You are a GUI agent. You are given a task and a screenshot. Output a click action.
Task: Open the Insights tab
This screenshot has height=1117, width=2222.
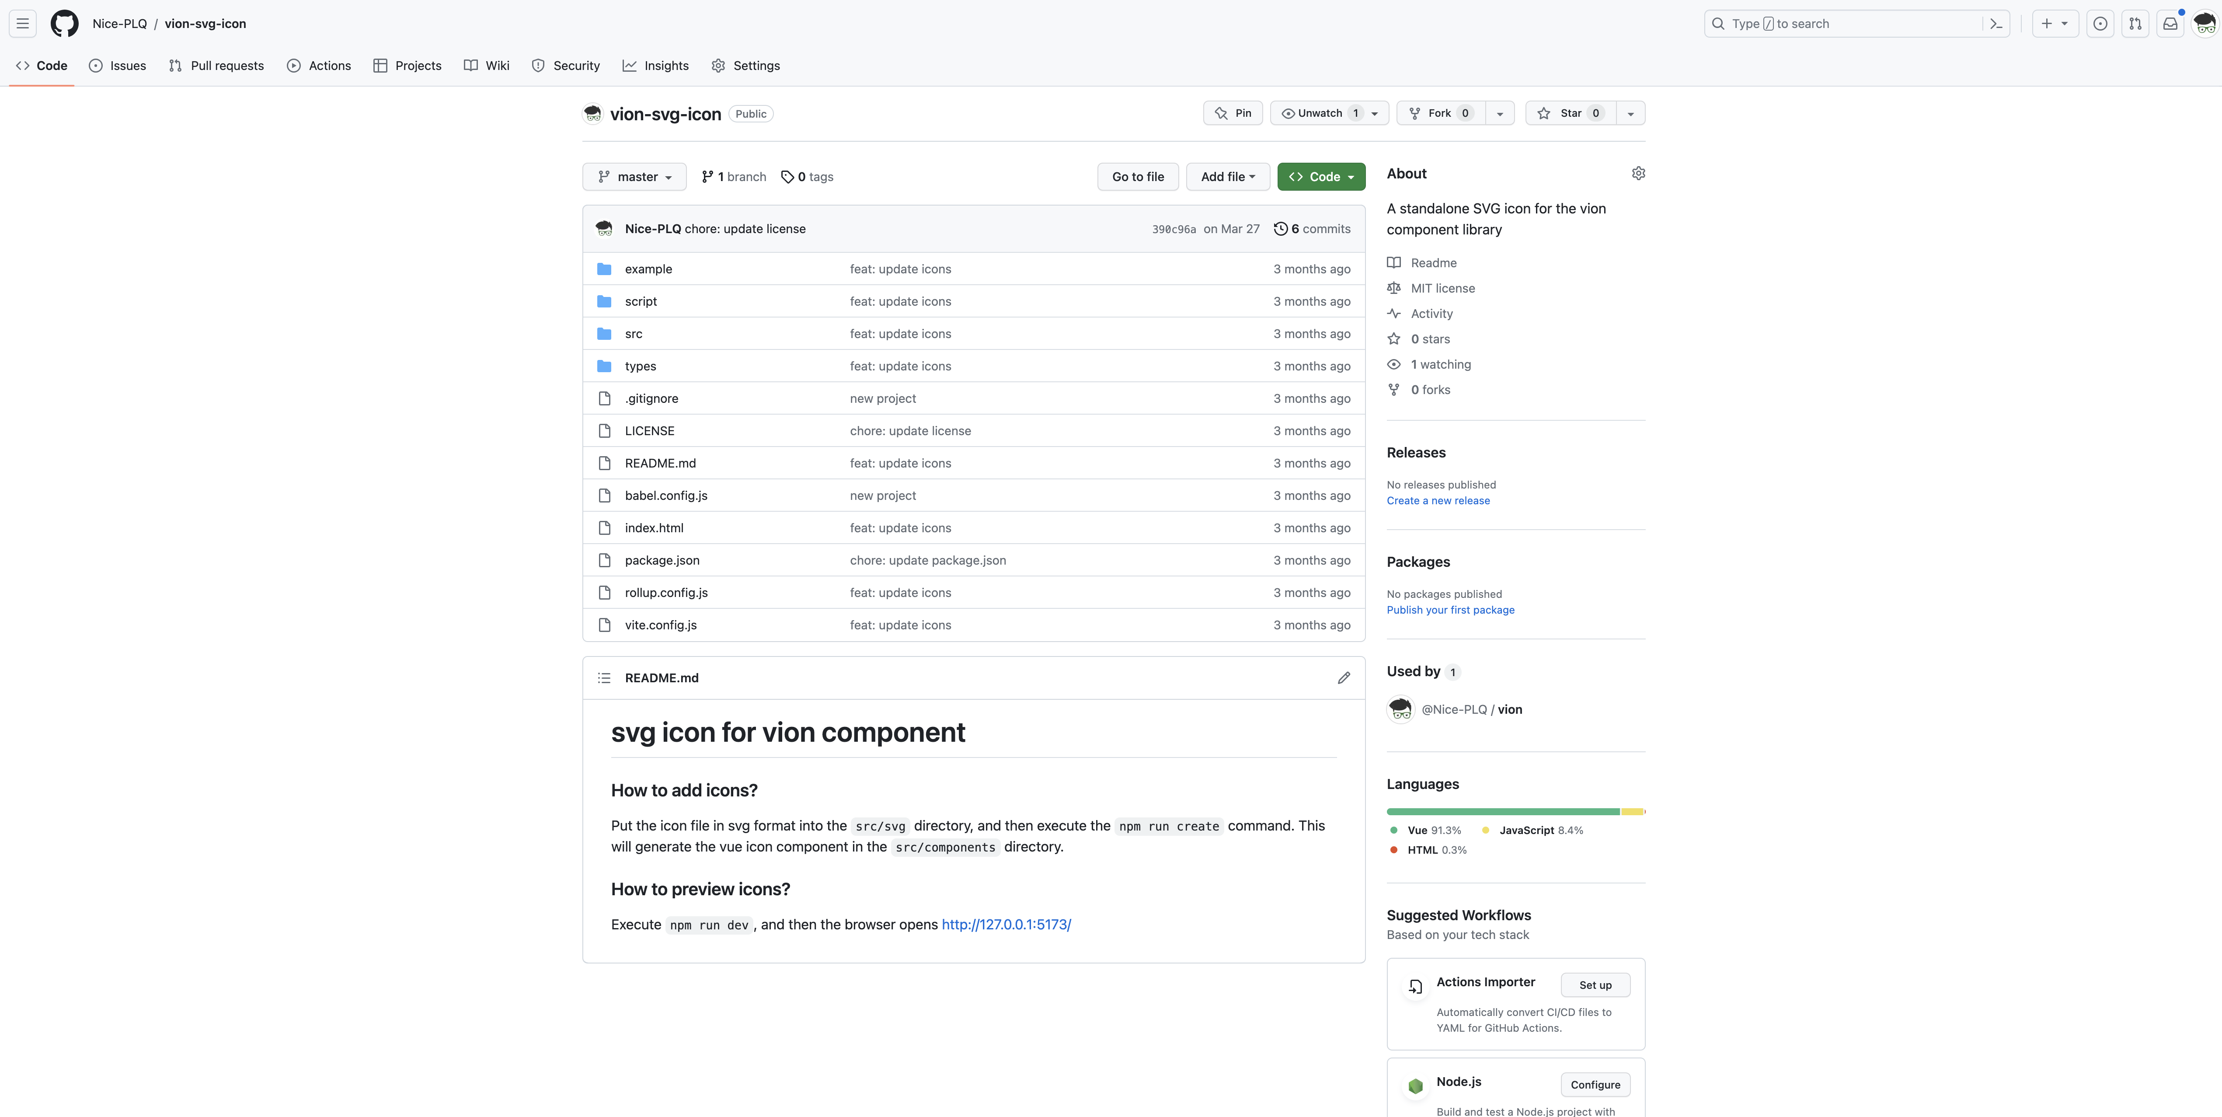point(655,66)
